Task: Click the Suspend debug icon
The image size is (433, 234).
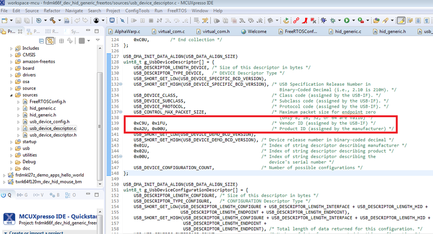Action: [143, 20]
